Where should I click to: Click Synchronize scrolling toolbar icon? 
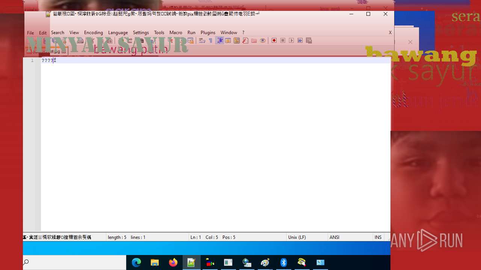click(x=191, y=40)
